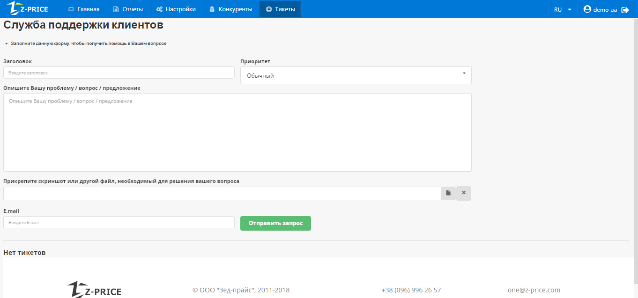Click the Нет тикетов heading
The image size is (638, 298).
click(x=24, y=253)
